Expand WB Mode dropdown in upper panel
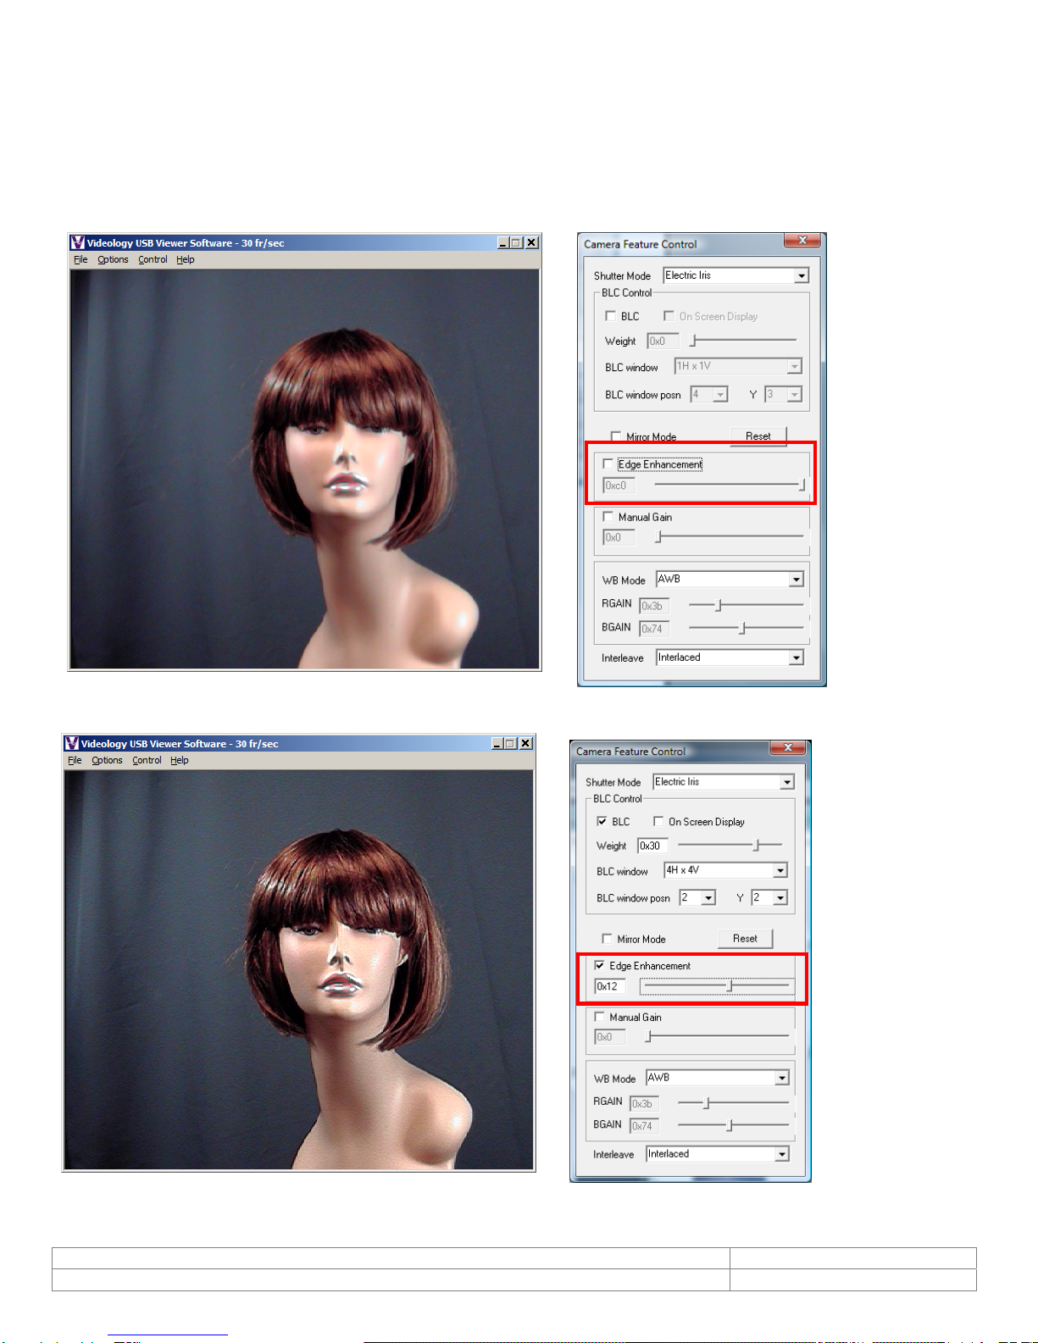 (796, 580)
